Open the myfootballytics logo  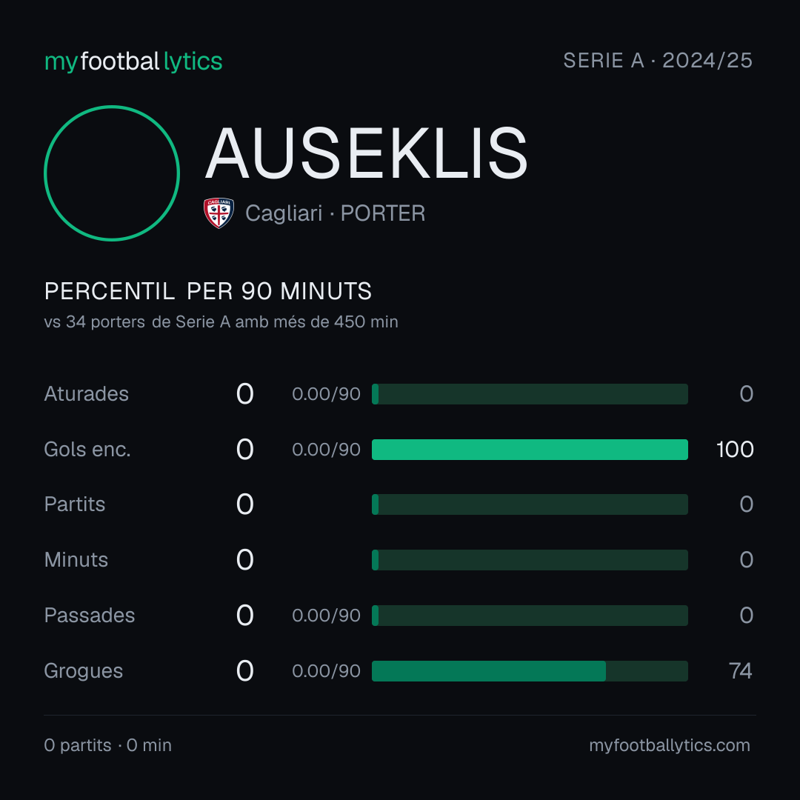pyautogui.click(x=133, y=61)
